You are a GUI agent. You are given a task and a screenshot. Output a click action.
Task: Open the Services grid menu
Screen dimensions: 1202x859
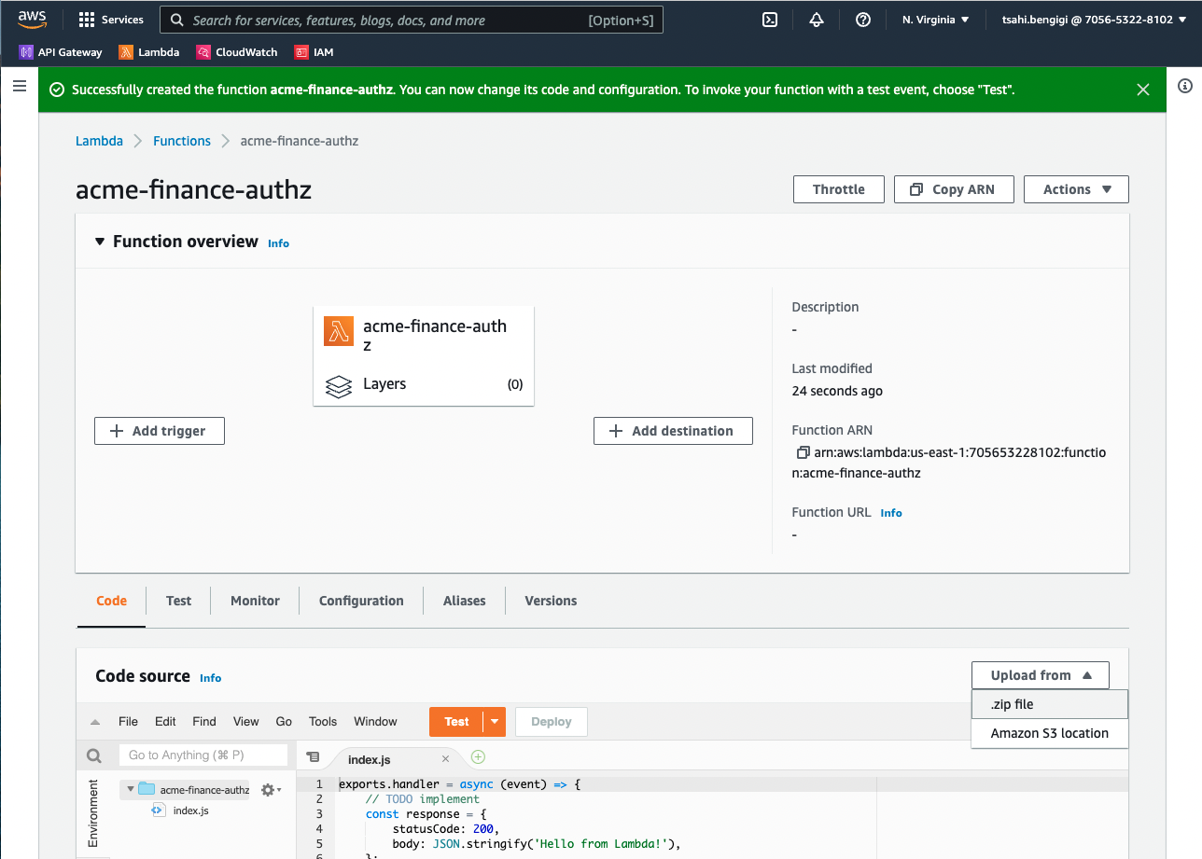coord(111,20)
